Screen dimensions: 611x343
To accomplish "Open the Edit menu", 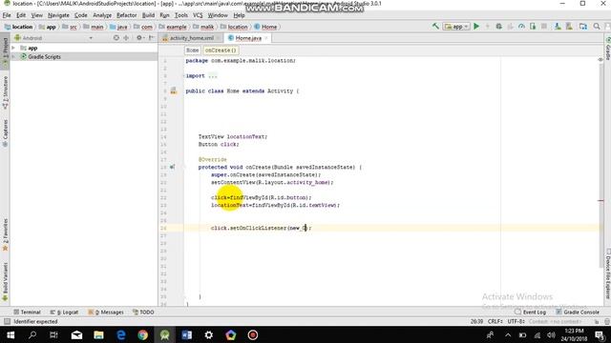I will coord(21,15).
